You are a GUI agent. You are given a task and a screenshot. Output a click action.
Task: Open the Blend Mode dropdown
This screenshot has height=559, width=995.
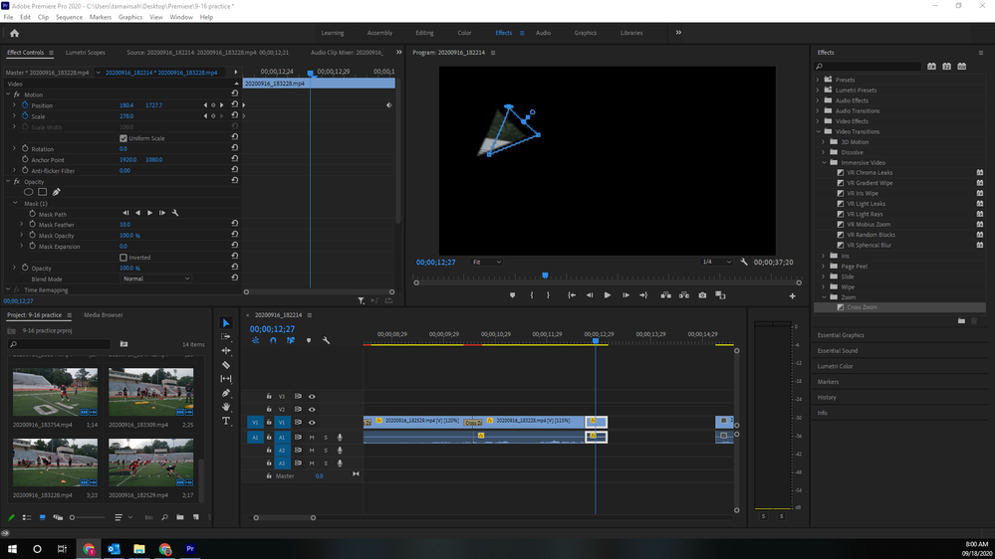(155, 279)
